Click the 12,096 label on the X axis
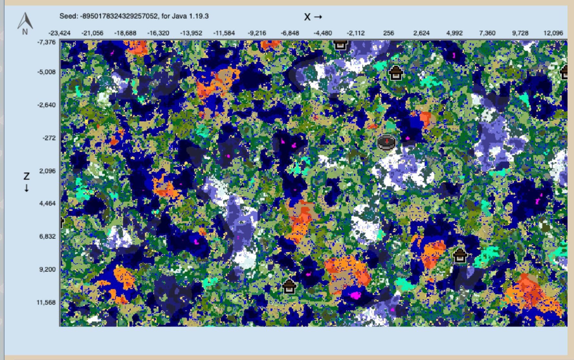The image size is (574, 360). 553,33
